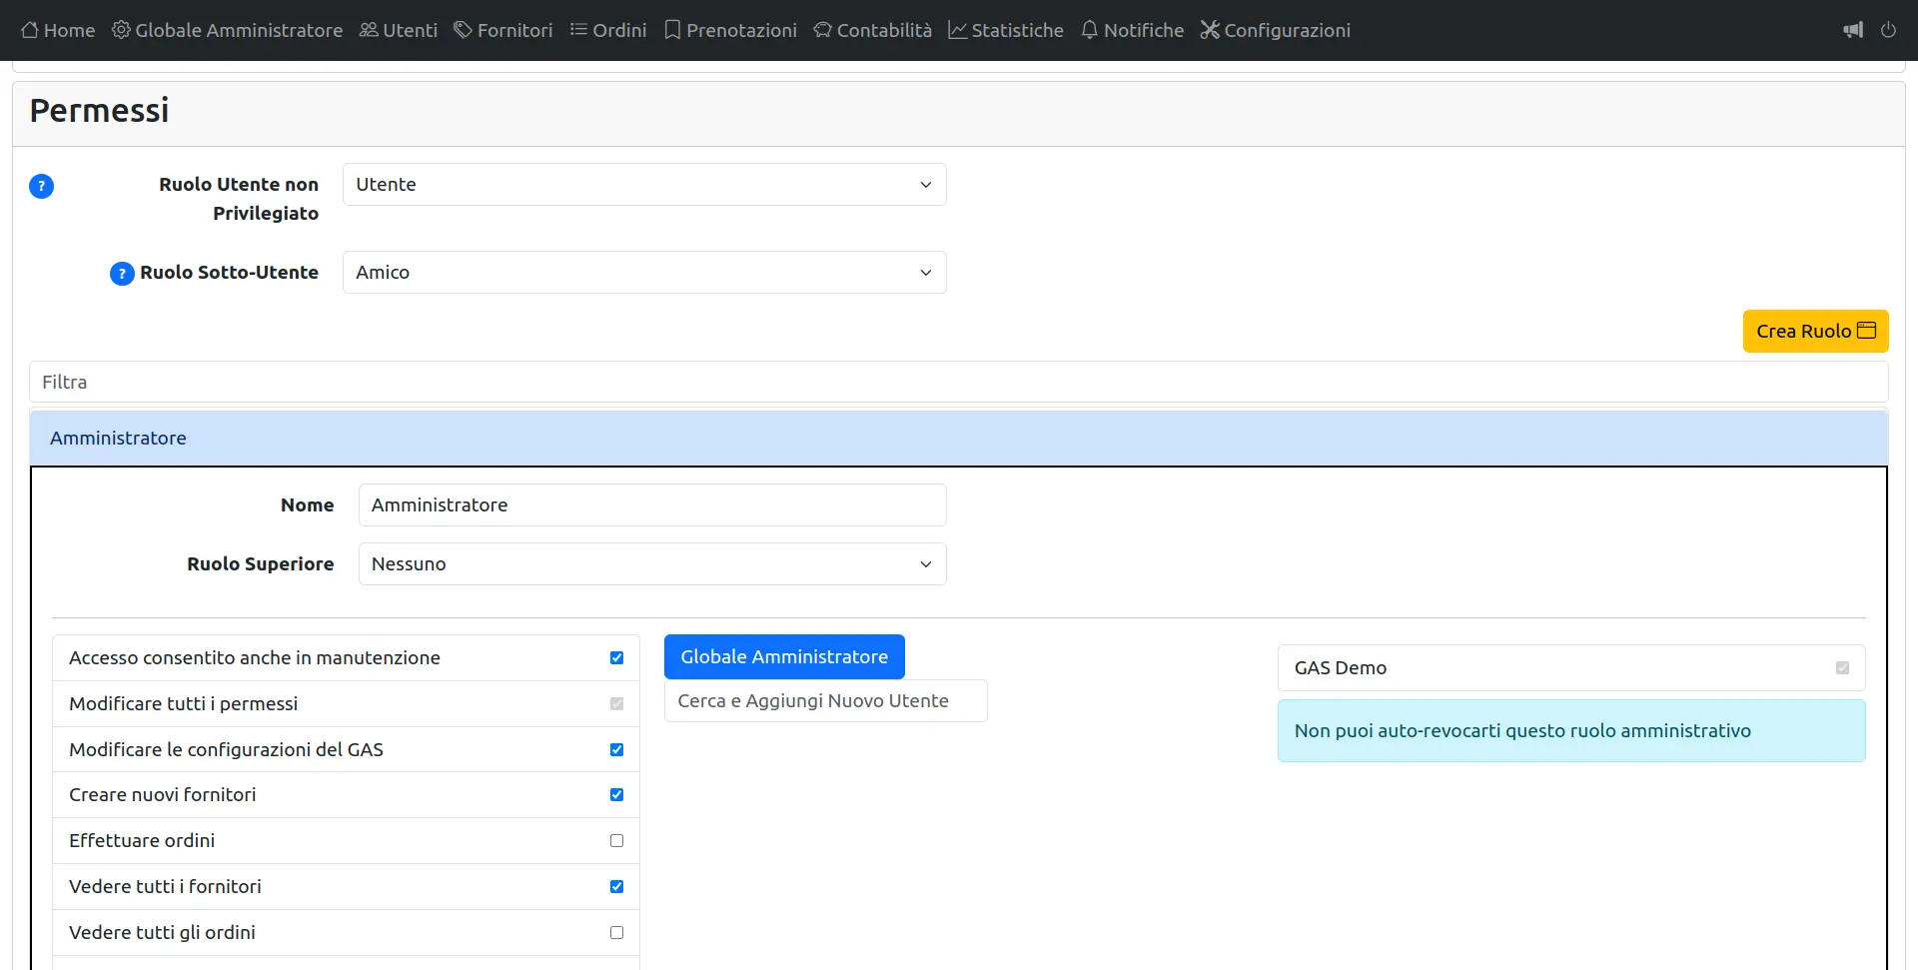Go to the Fornitori section
Viewport: 1918px width, 970px height.
coord(503,30)
